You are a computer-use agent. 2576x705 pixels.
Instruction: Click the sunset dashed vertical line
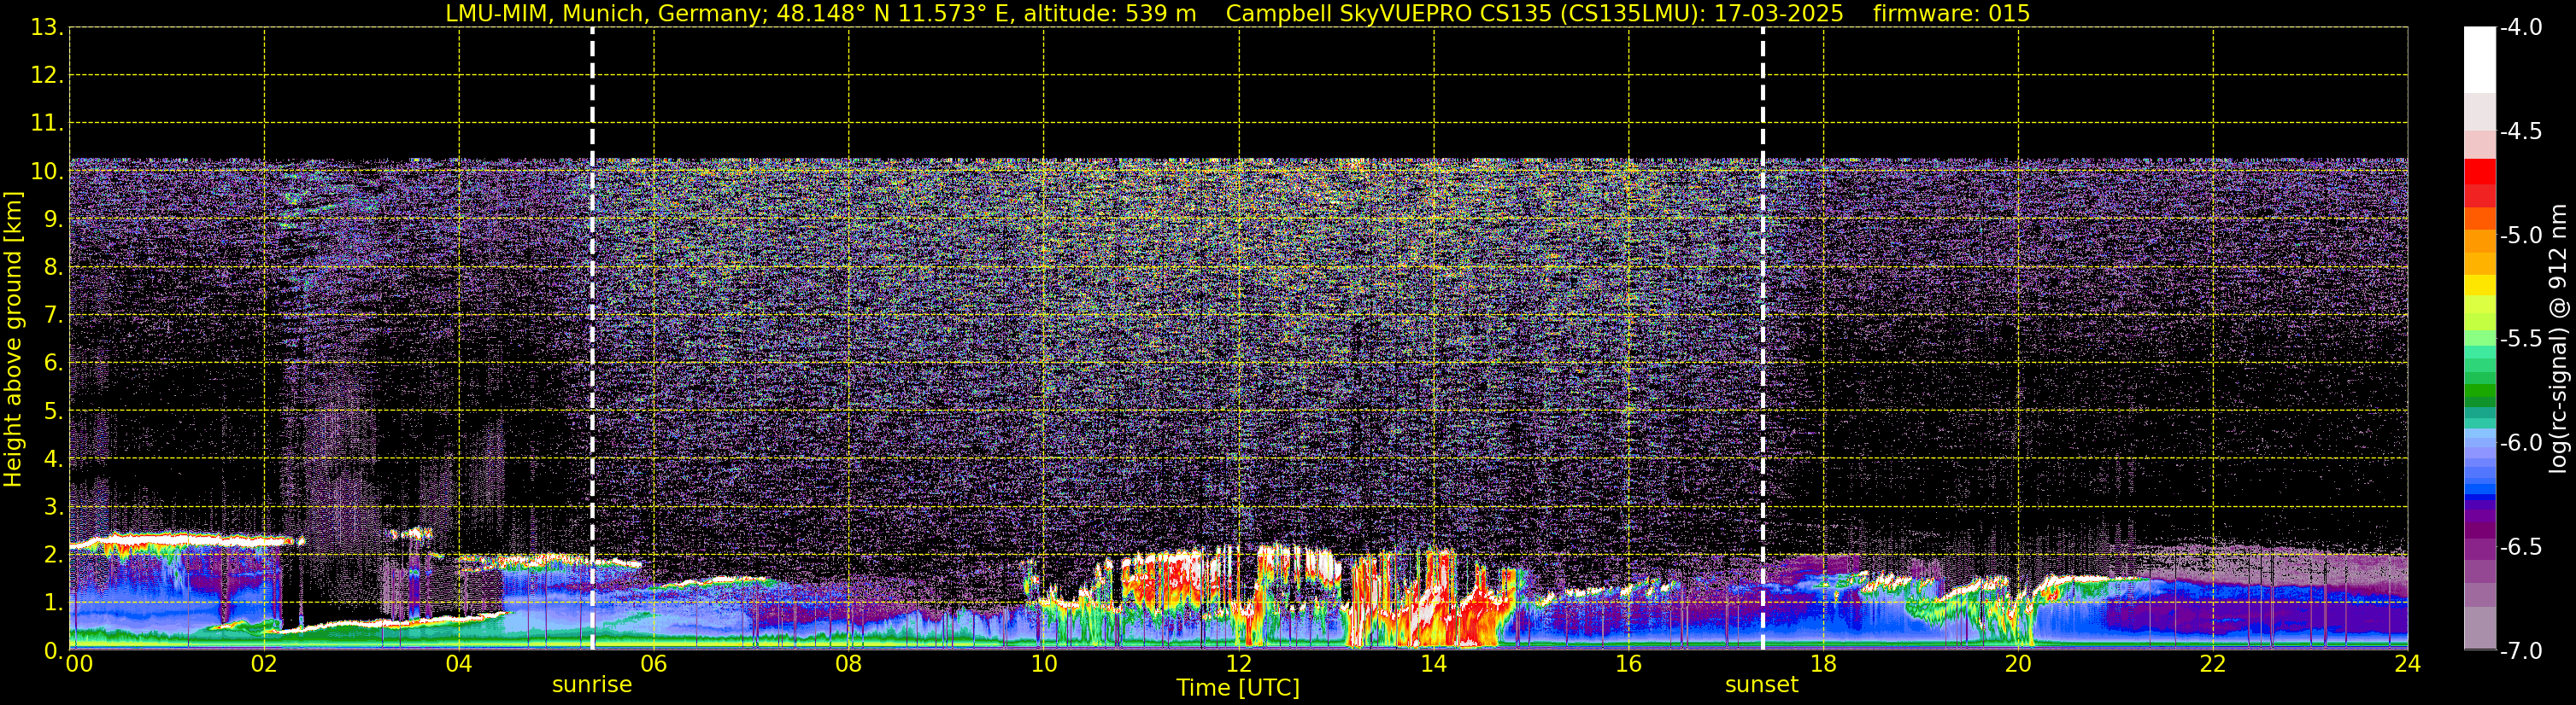(x=1763, y=339)
